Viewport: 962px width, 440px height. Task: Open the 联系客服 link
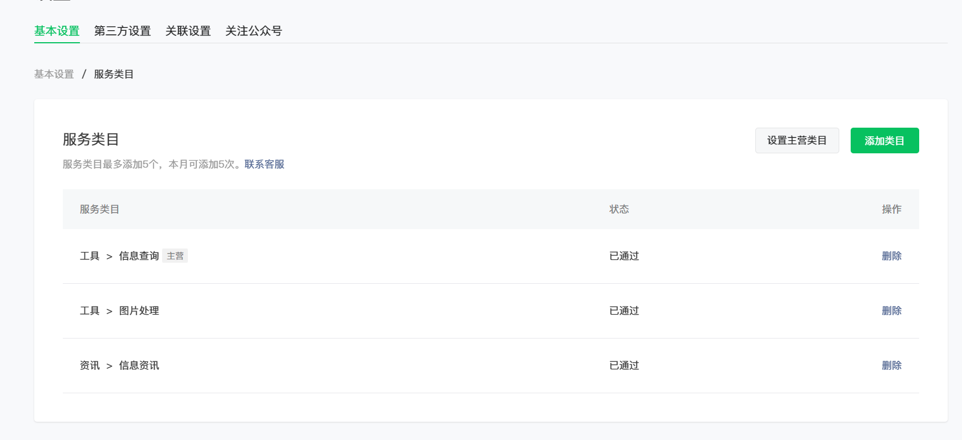pos(264,164)
